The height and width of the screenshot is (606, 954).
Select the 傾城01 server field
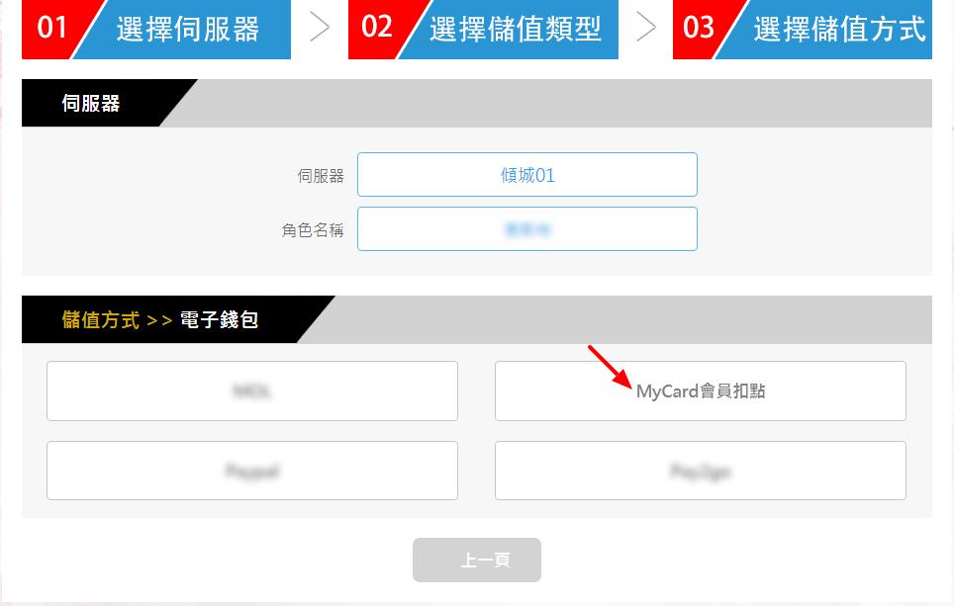click(527, 174)
